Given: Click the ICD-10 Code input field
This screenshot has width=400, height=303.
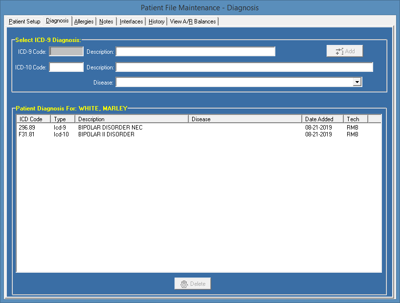Looking at the screenshot, I should 66,66.
